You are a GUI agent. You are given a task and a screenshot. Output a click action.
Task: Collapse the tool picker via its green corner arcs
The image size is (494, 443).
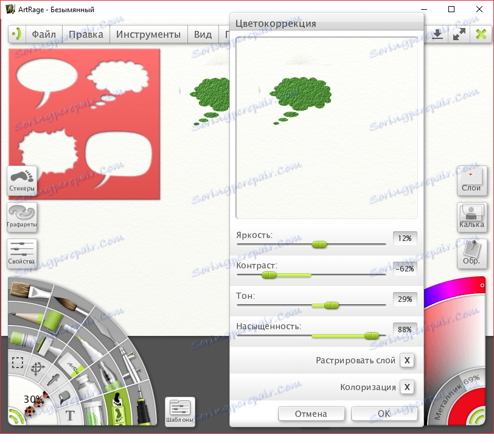pyautogui.click(x=16, y=417)
